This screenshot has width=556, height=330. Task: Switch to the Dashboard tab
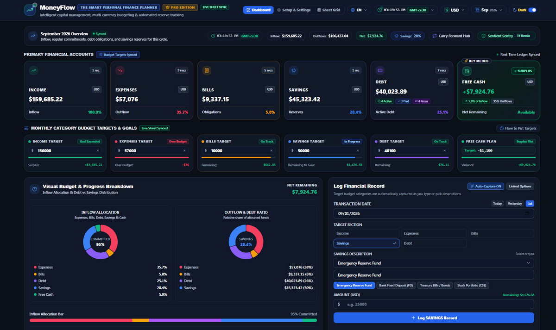pyautogui.click(x=258, y=10)
